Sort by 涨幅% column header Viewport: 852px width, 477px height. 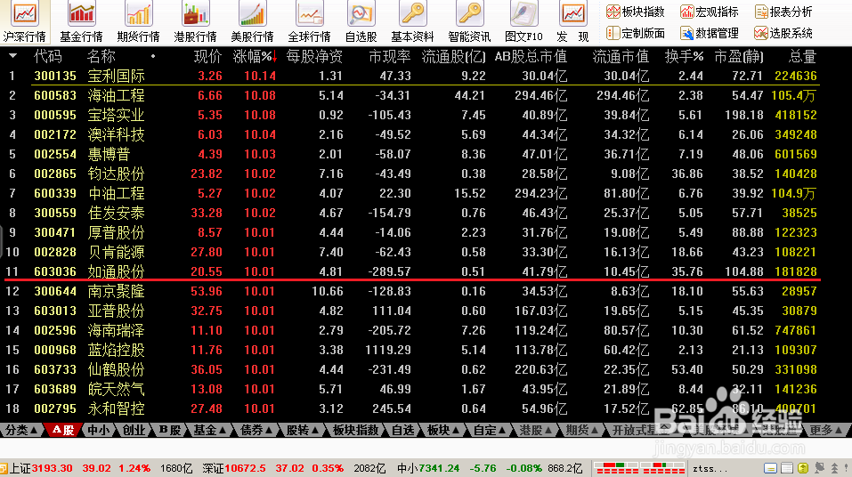256,56
